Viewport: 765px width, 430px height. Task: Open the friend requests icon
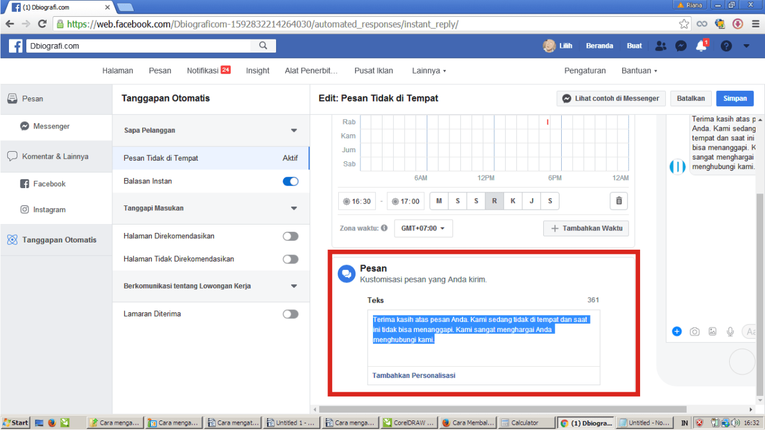(660, 46)
